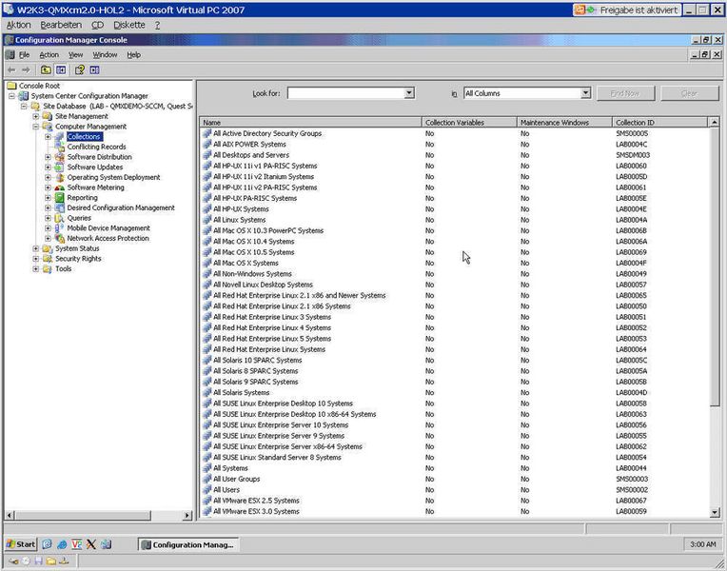Viewport: 727px width, 571px height.
Task: Expand the Tools node
Action: 36,269
